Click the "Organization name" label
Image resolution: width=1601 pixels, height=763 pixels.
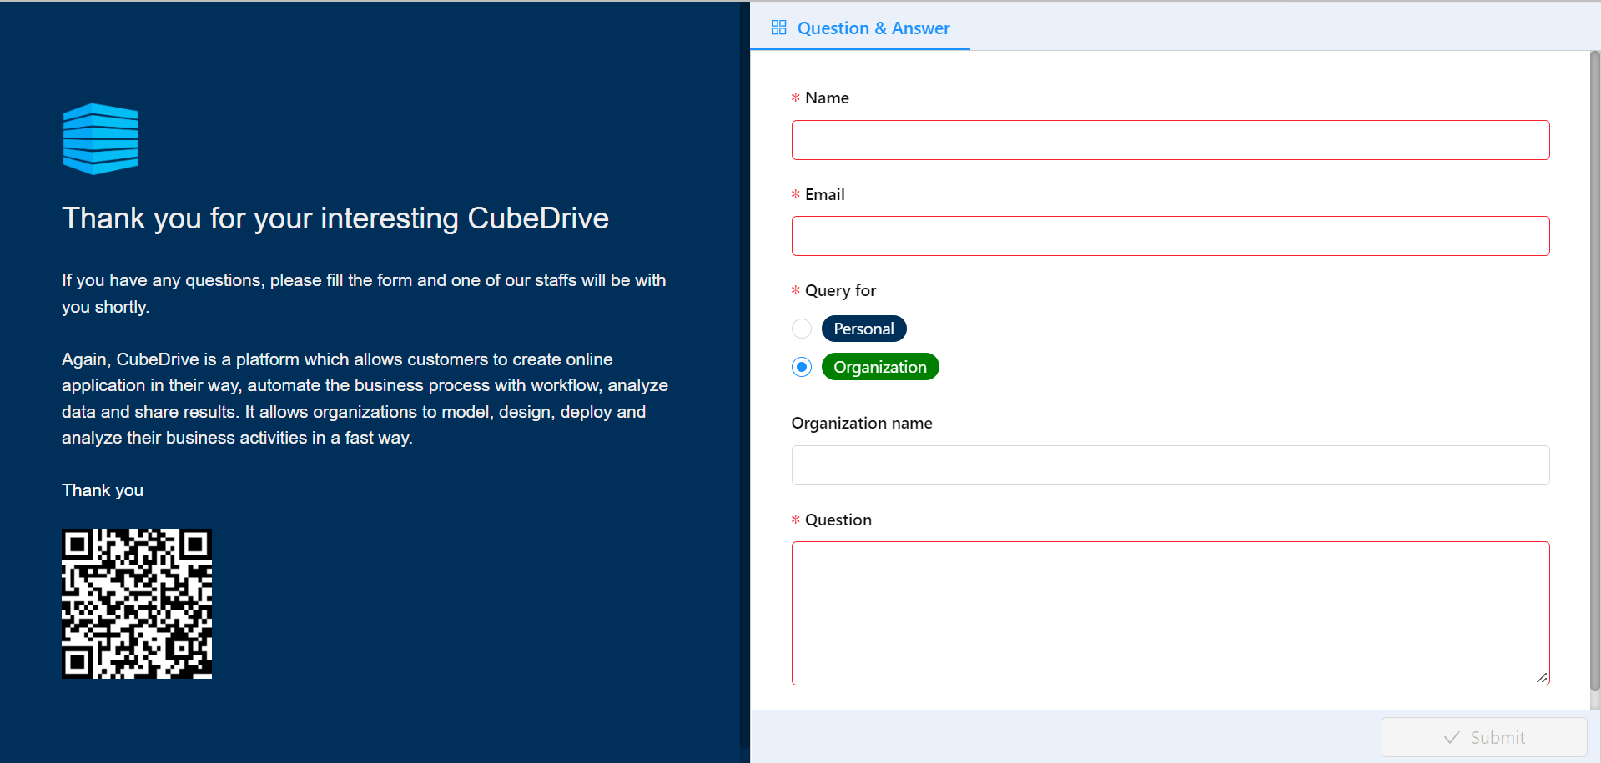click(x=862, y=423)
